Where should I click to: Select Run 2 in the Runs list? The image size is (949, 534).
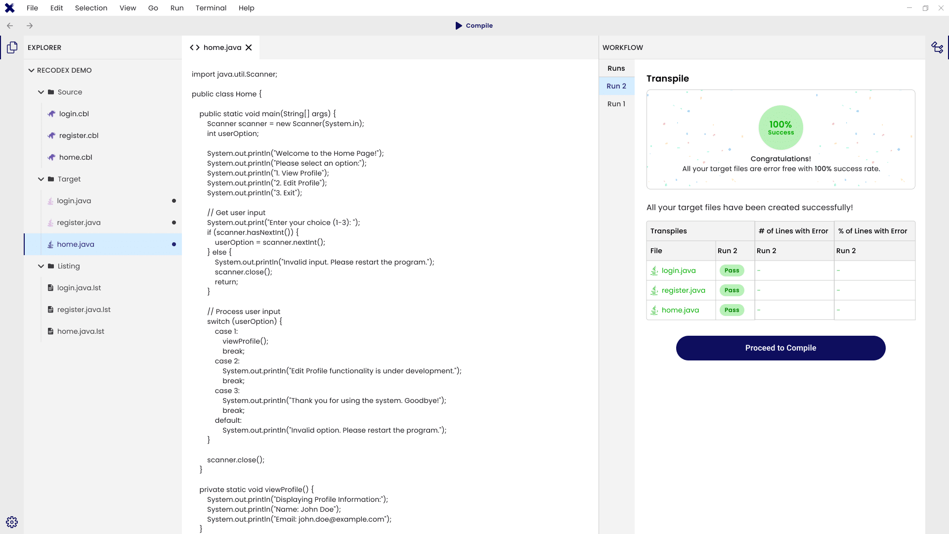tap(616, 86)
